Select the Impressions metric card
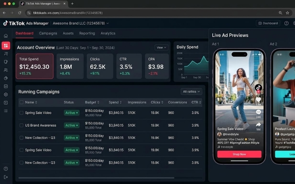The width and height of the screenshot is (295, 184). 70,66
